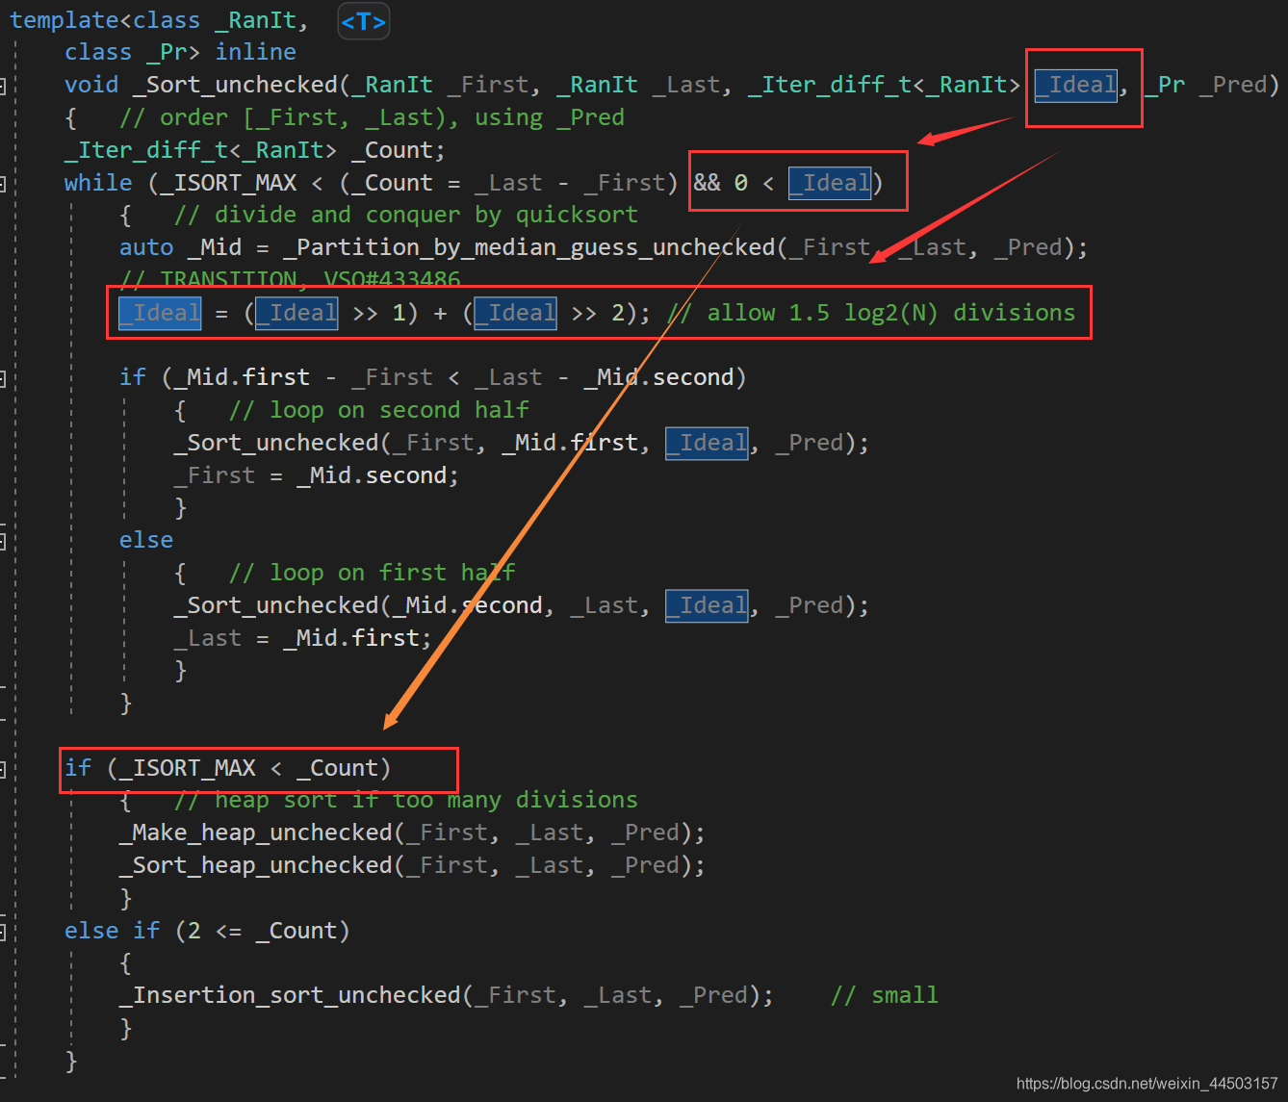Collapse the 'else if (2 <= _Count)' block marker

(x=3, y=932)
